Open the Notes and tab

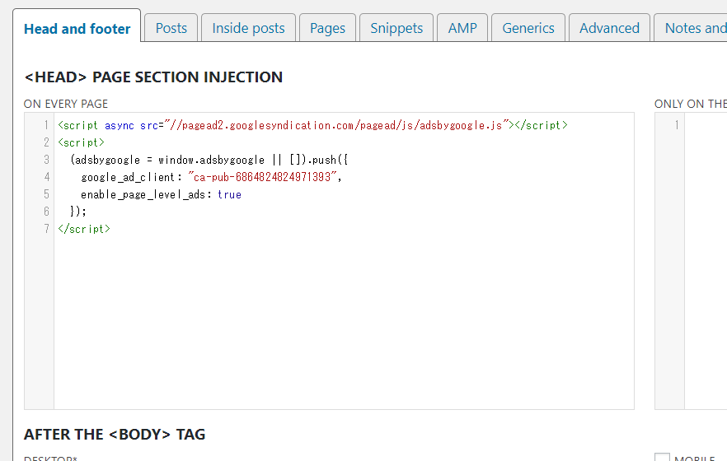pos(691,28)
